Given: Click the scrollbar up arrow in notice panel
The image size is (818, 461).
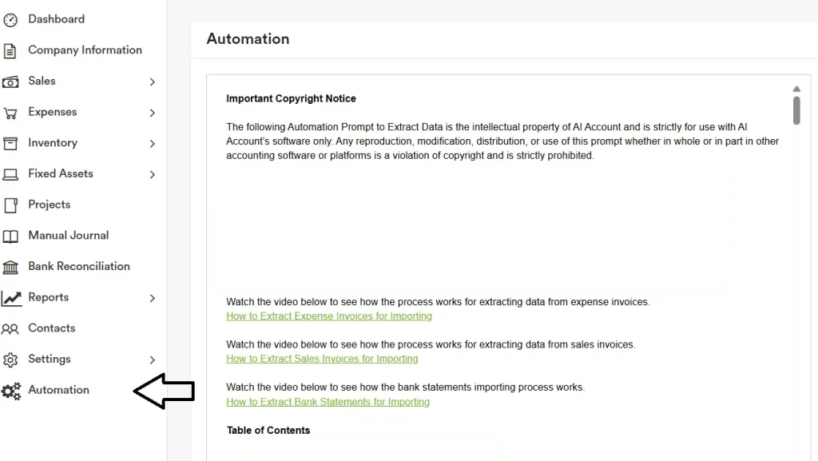Looking at the screenshot, I should pyautogui.click(x=796, y=89).
